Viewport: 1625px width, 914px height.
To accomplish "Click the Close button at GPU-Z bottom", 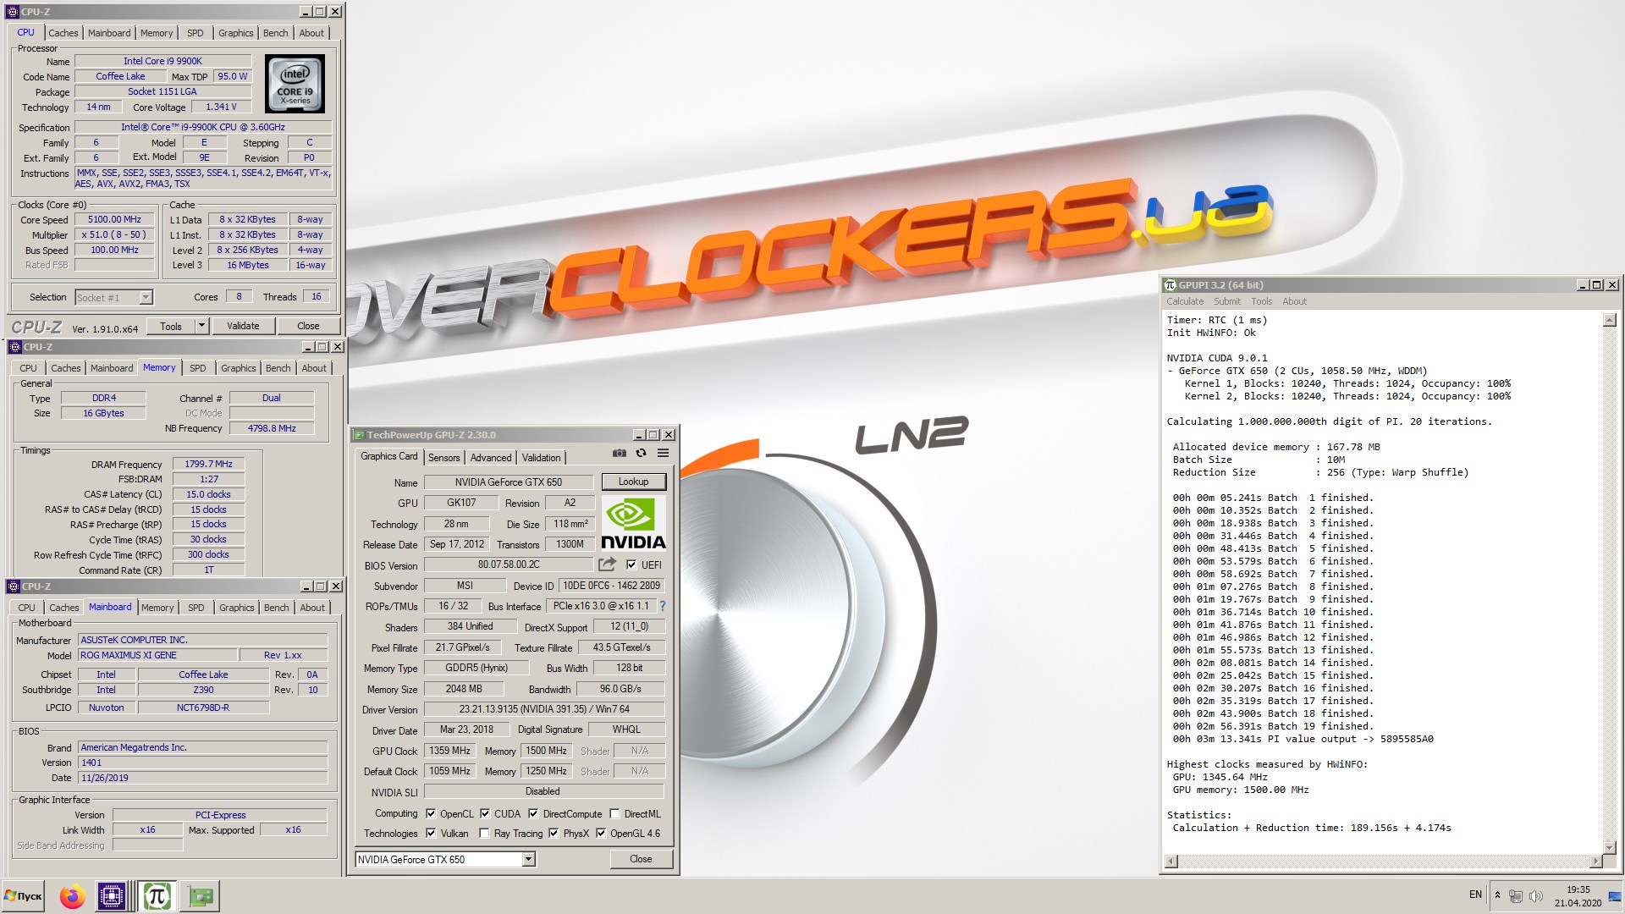I will 641,859.
